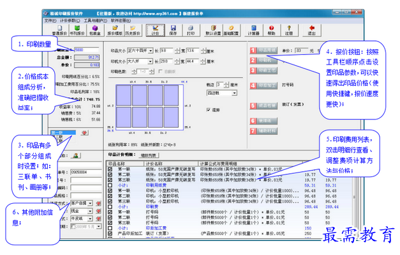The width and height of the screenshot is (400, 255).
Task: Click 单价 unit price field in step 1
Action: click(301, 50)
